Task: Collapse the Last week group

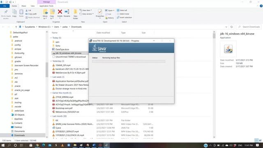Action: (51, 77)
